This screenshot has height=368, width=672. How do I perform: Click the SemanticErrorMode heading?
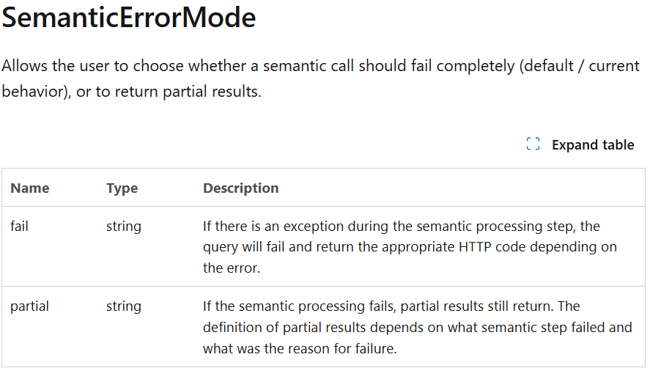(128, 18)
